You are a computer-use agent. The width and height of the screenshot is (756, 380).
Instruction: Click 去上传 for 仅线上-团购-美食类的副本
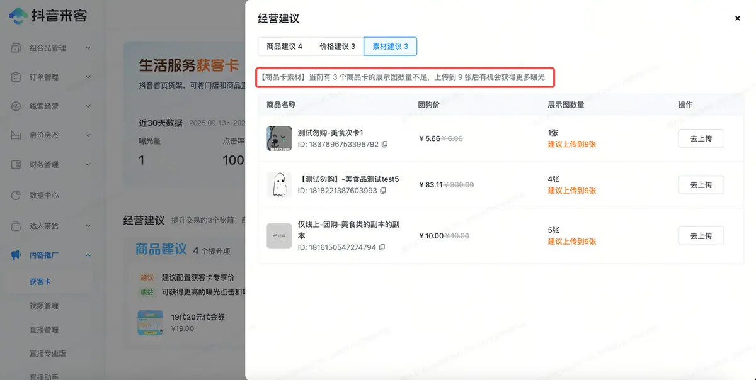coord(701,236)
